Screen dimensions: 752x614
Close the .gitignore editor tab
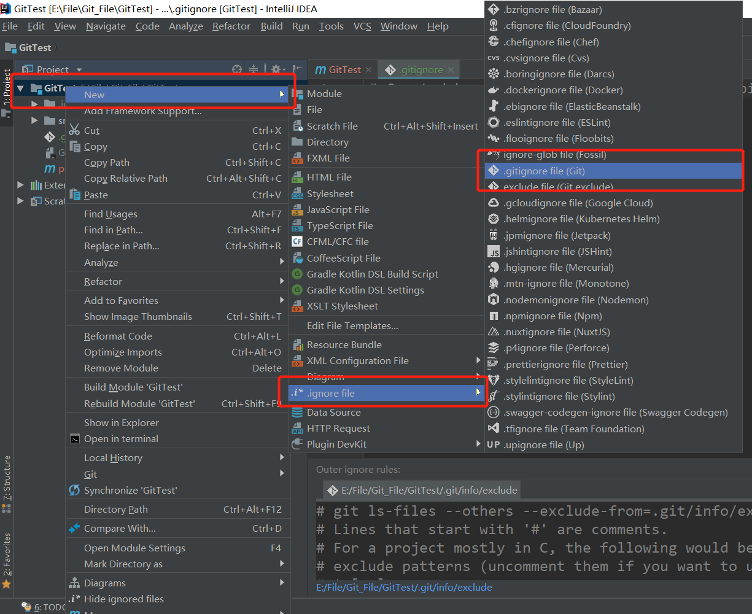451,70
